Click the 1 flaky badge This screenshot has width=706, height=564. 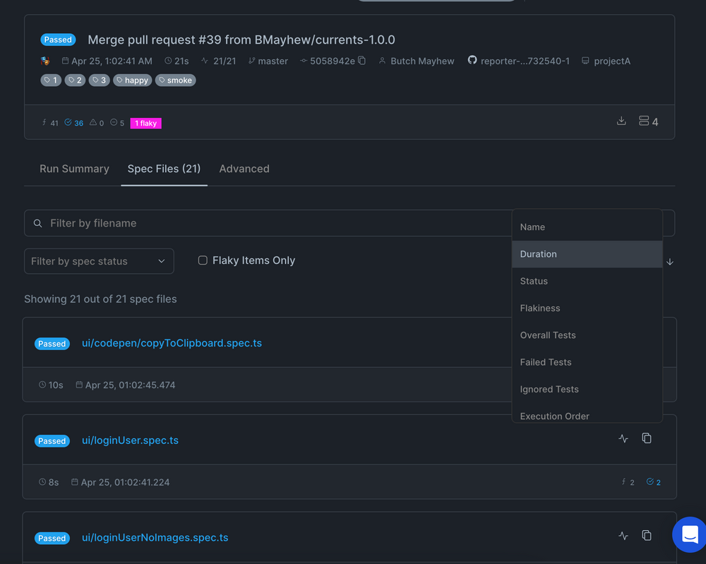pyautogui.click(x=145, y=123)
